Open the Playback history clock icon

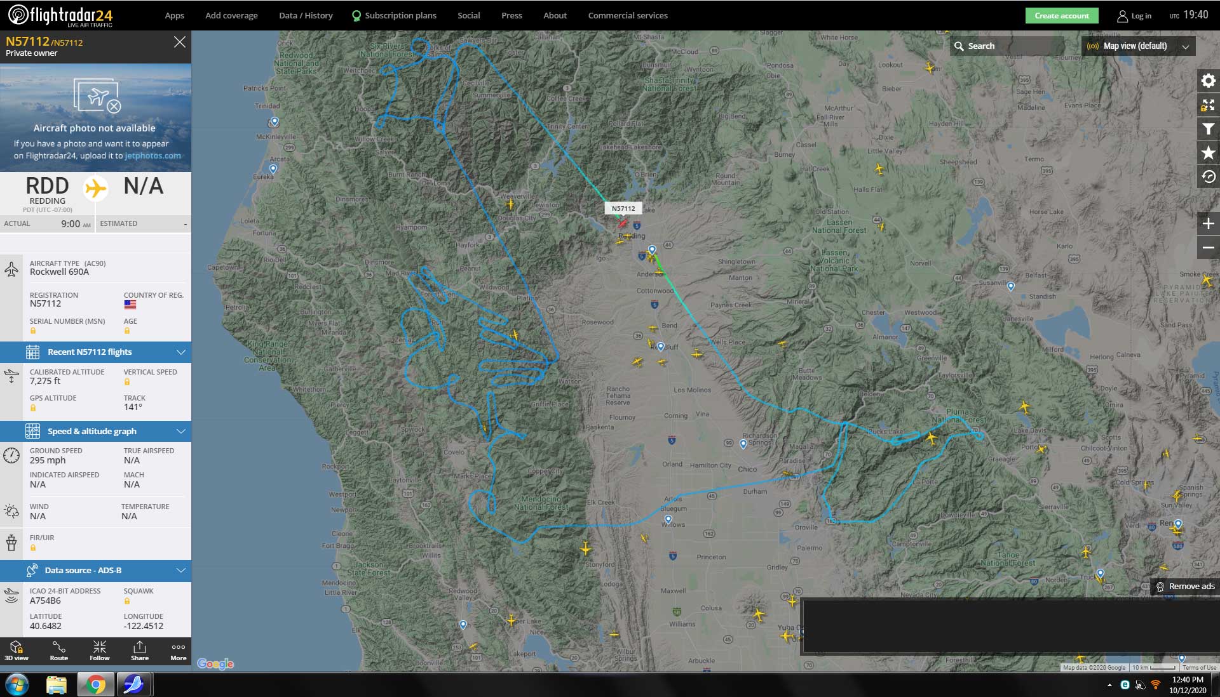(x=1208, y=176)
